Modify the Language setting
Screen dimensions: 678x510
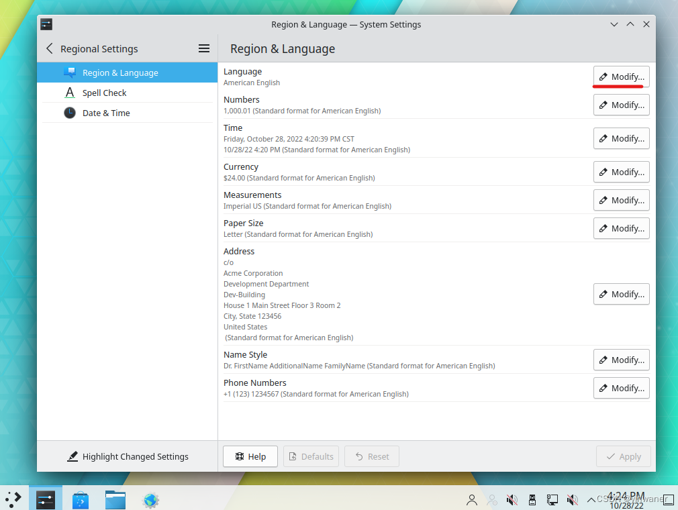click(622, 76)
